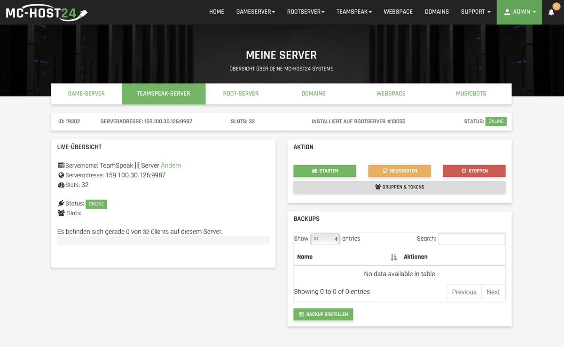The image size is (564, 347).
Task: Open Webspace in the top navigation
Action: [x=398, y=12]
